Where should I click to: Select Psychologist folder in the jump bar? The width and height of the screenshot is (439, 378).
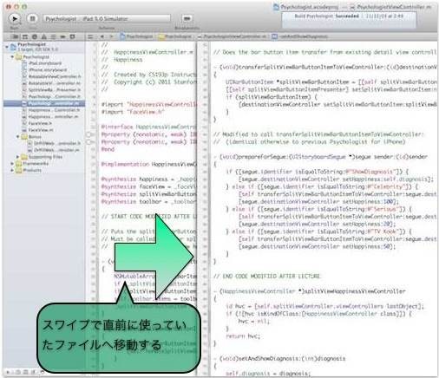coord(175,36)
